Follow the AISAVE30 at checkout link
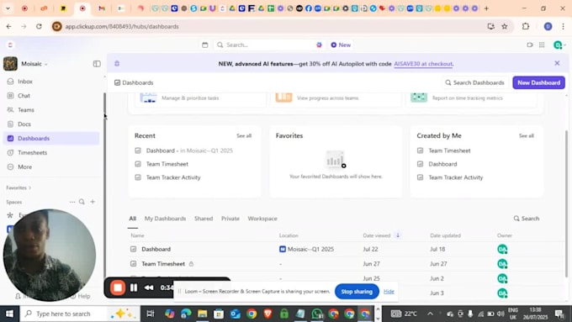572x322 pixels. pyautogui.click(x=423, y=64)
